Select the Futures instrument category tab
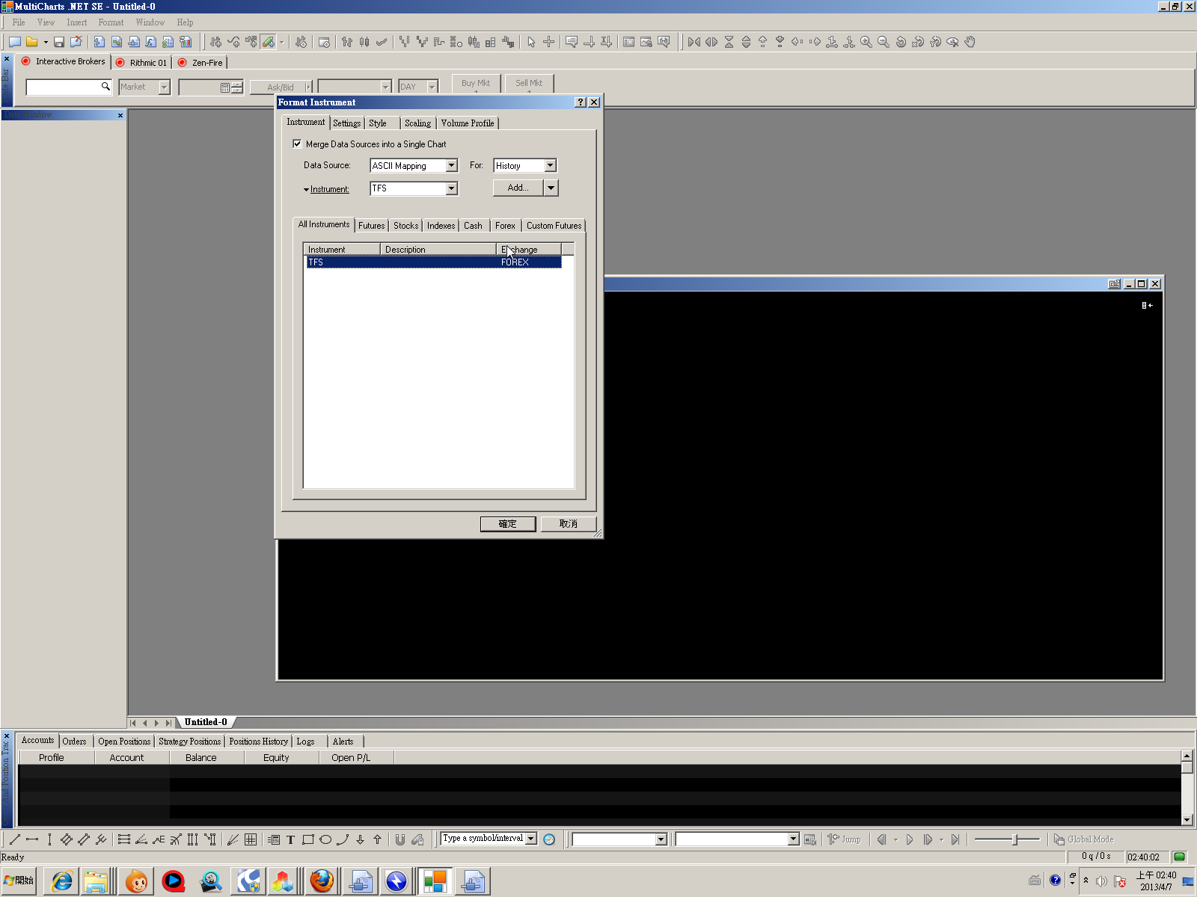 click(x=371, y=226)
